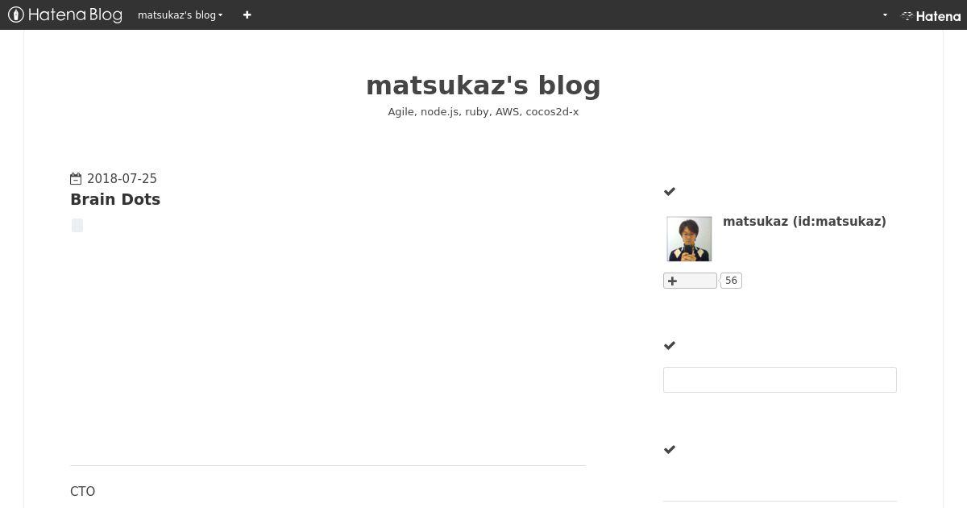Viewport: 967px width, 508px height.
Task: Click the checkmark icon below the search box
Action: [x=669, y=449]
